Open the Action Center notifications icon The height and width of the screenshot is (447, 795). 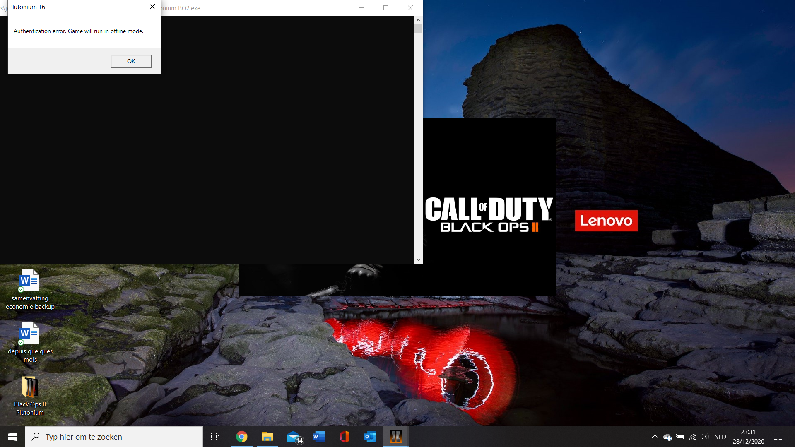point(778,437)
